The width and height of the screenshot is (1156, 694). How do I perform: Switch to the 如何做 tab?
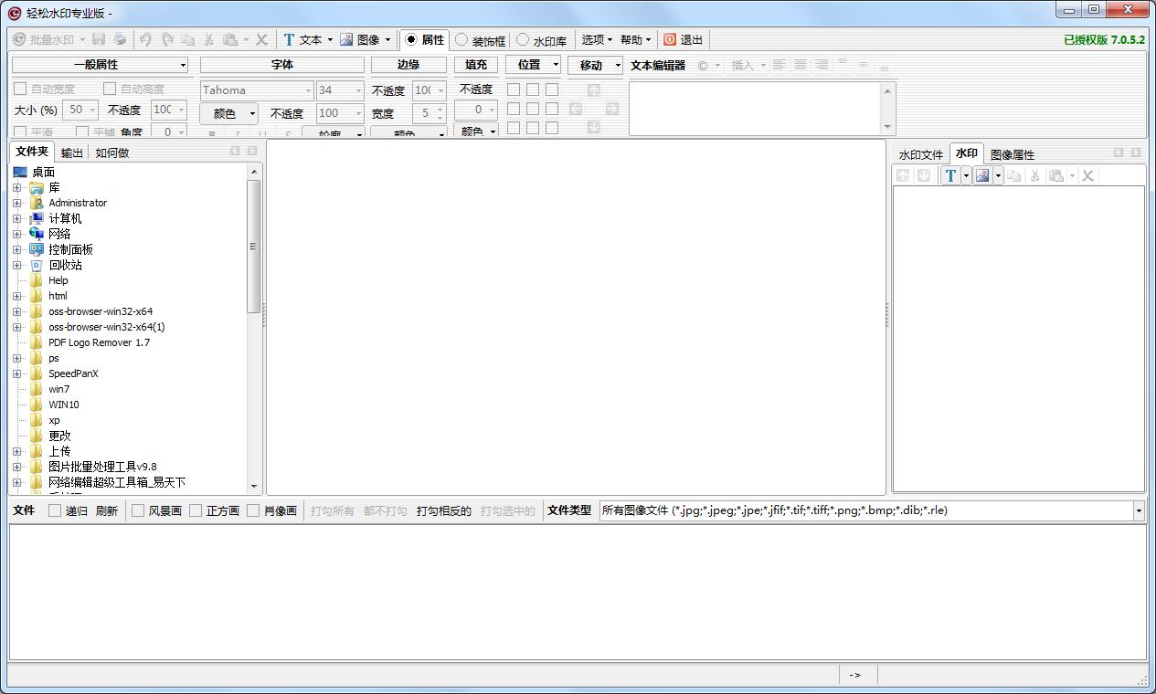112,152
